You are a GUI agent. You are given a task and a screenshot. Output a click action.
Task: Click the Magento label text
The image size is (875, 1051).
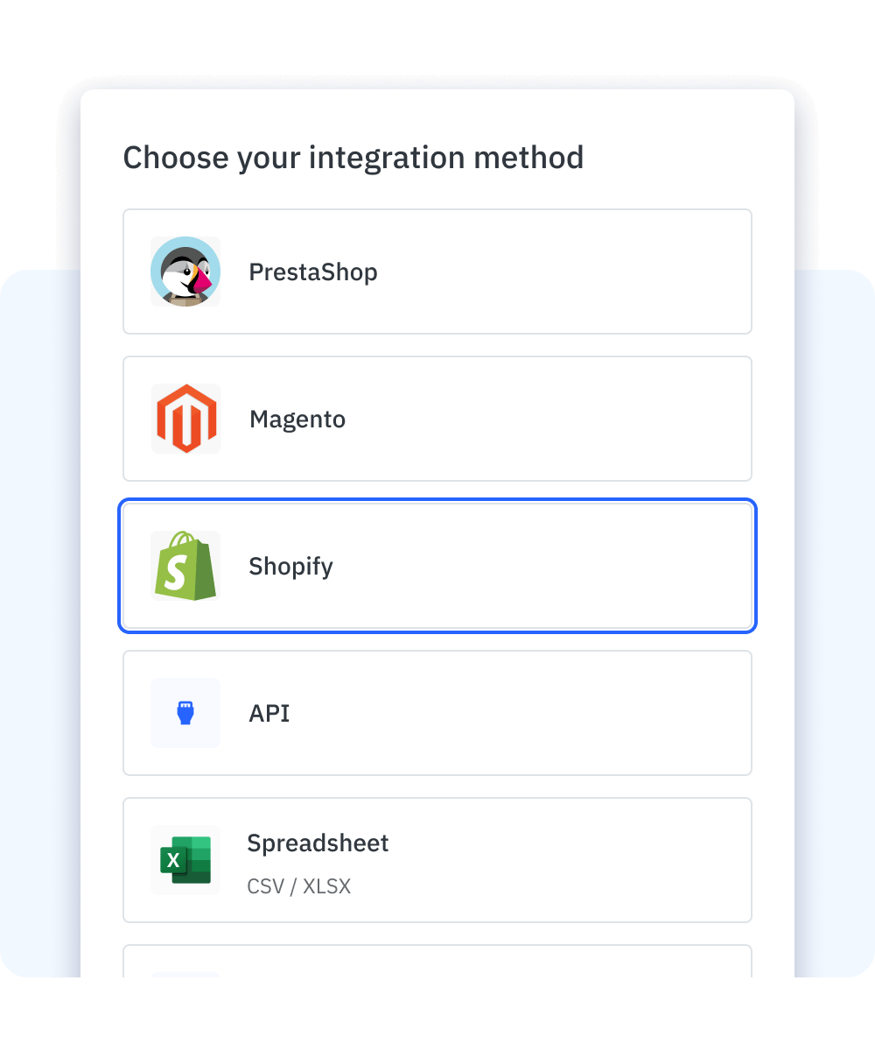tap(297, 419)
